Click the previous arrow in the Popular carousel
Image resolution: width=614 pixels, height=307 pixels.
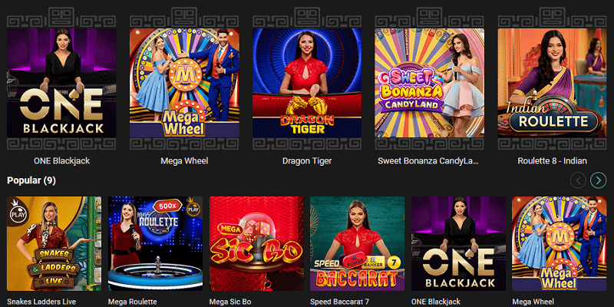(578, 180)
